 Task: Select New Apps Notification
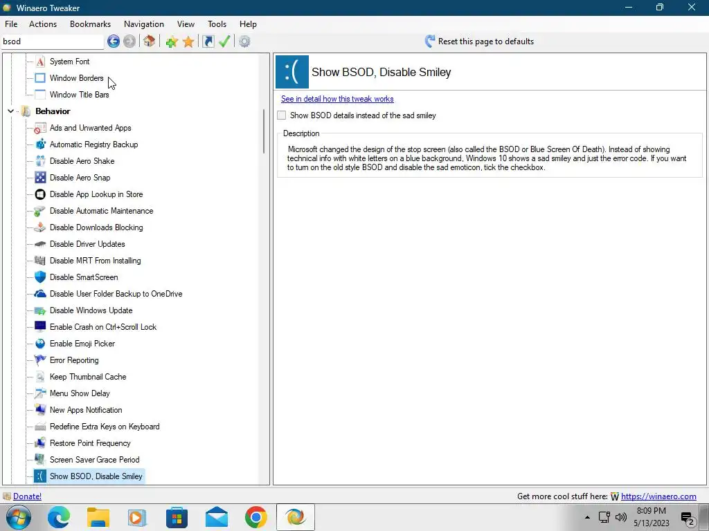[86, 410]
